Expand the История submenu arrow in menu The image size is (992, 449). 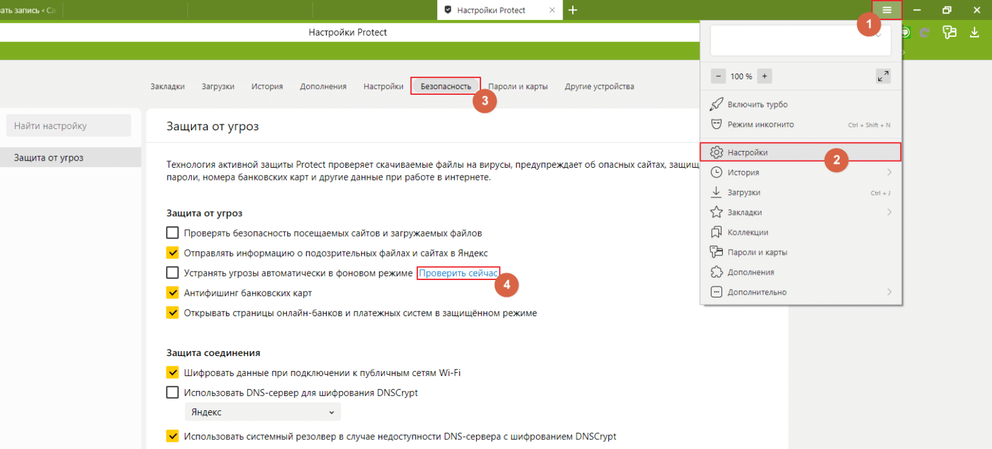[889, 172]
